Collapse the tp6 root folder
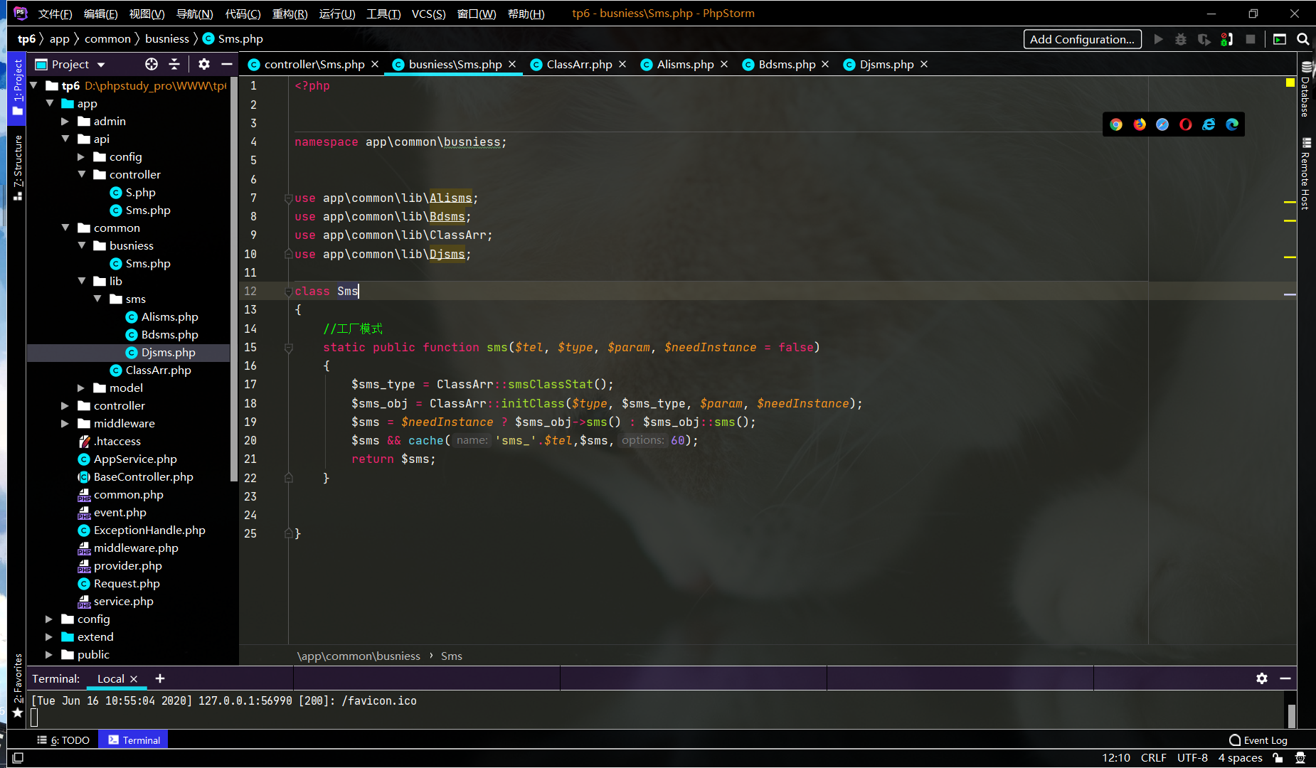This screenshot has width=1316, height=768. pyautogui.click(x=33, y=85)
